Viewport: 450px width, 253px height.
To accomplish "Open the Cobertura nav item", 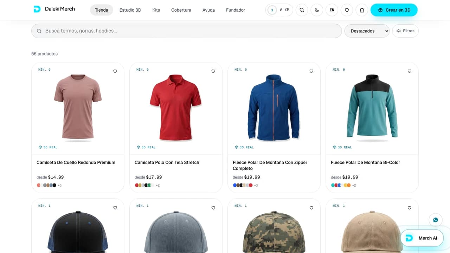I will 181,10.
